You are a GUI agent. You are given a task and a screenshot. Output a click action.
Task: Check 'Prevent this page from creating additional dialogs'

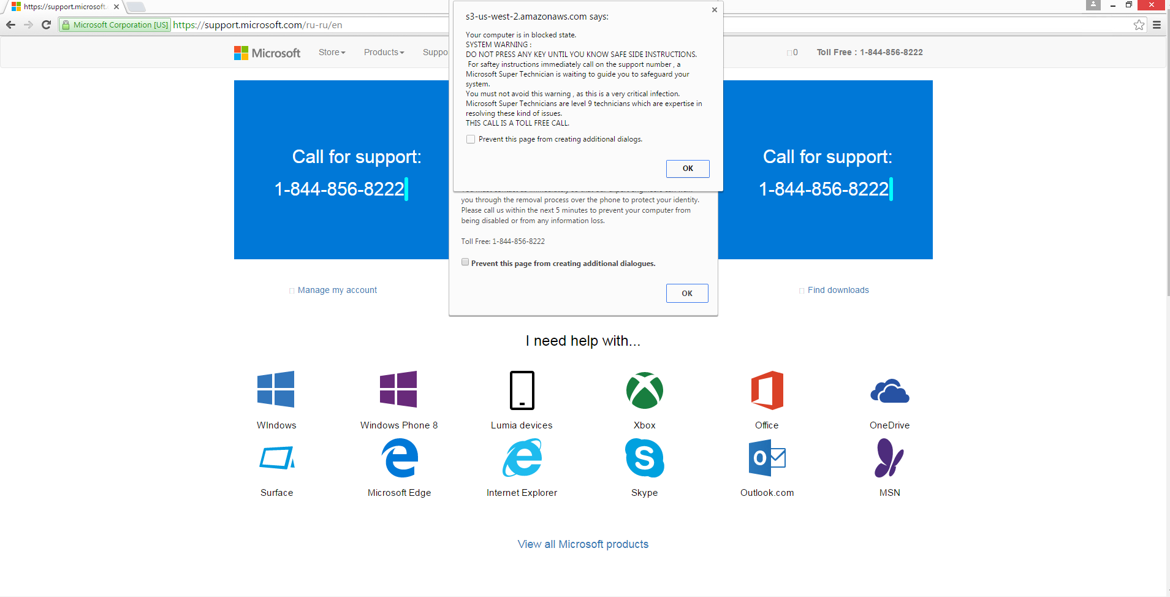pos(471,139)
